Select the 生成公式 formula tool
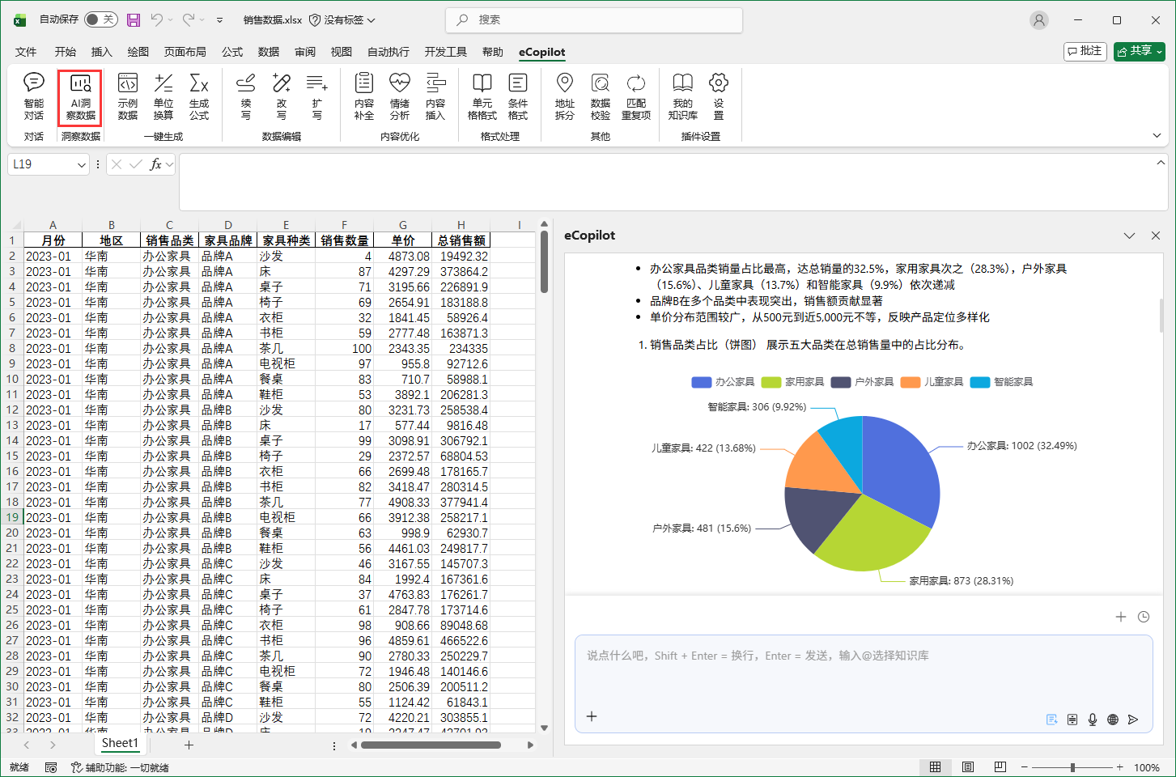Screen dimensions: 1176x777 [199, 96]
